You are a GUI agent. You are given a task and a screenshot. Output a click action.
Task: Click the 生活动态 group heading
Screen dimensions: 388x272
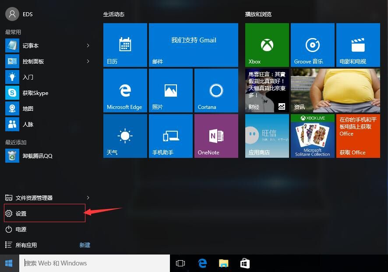coord(114,14)
